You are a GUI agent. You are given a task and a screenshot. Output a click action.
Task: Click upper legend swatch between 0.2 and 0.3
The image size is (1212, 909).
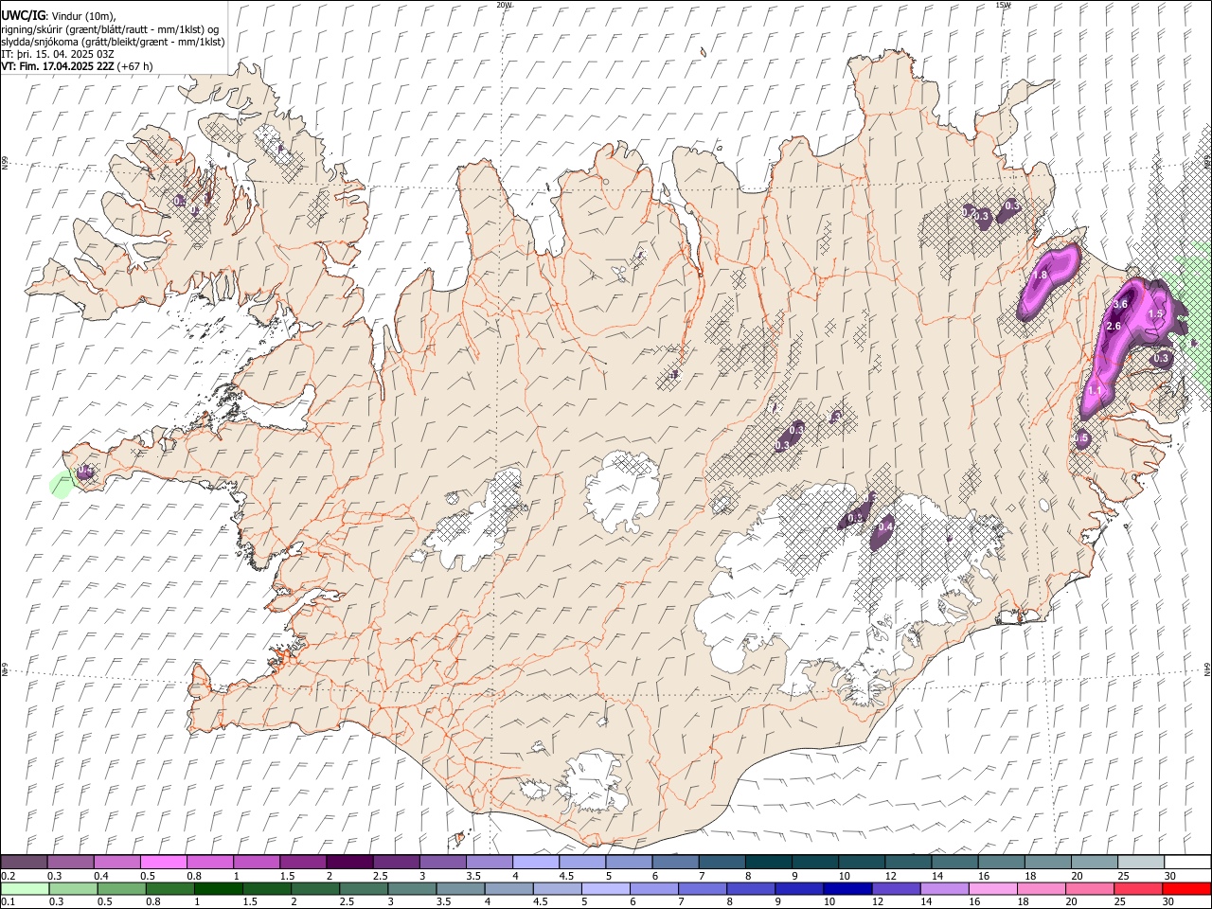point(24,862)
